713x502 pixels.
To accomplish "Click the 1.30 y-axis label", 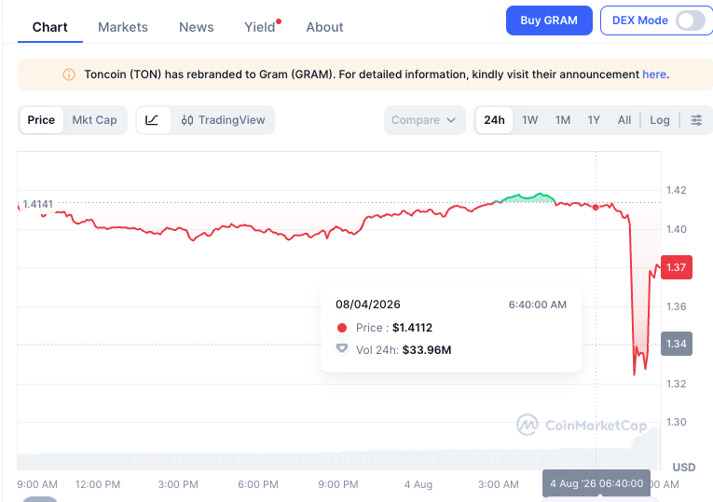I will point(676,422).
